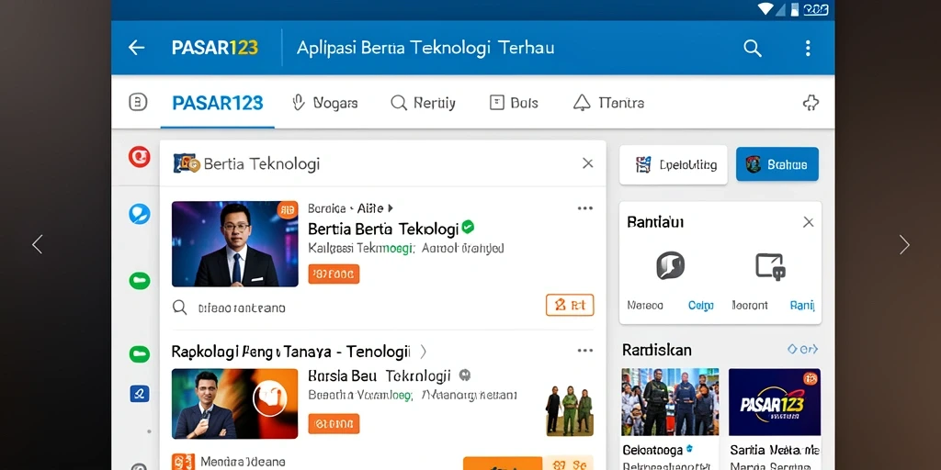
Task: Open the news anchor video thumbnail
Action: coord(234,244)
